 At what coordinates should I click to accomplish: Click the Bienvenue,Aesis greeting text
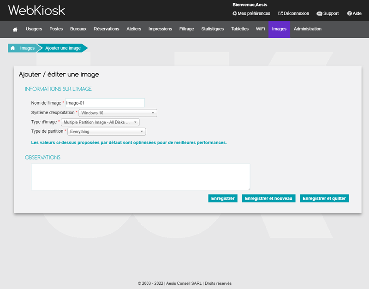coord(250,5)
